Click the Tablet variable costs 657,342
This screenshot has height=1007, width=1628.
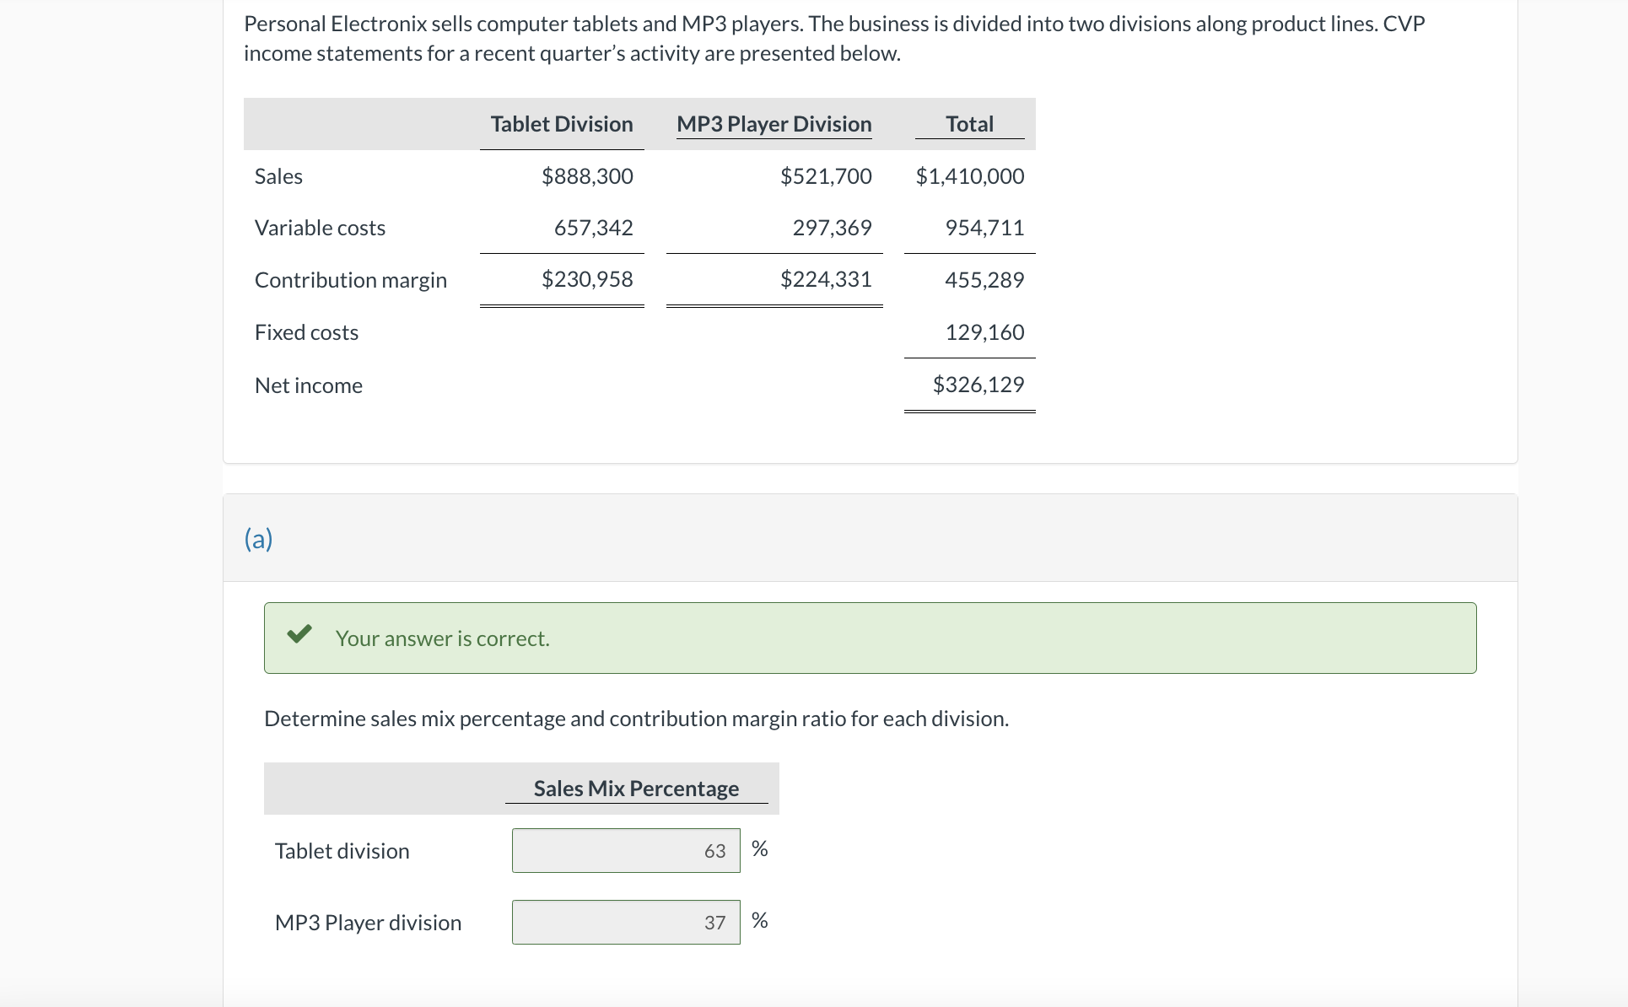point(593,228)
